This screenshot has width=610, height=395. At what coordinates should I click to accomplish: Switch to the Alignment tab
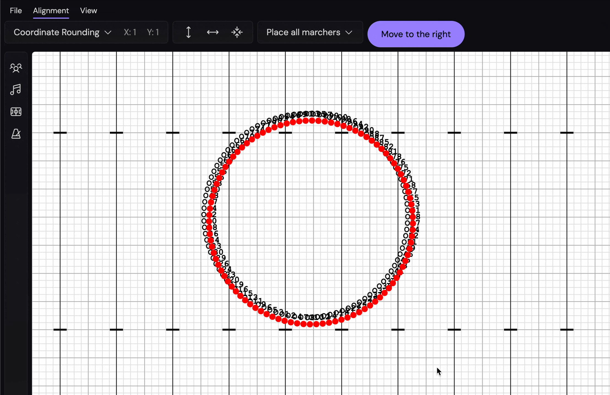click(x=51, y=10)
